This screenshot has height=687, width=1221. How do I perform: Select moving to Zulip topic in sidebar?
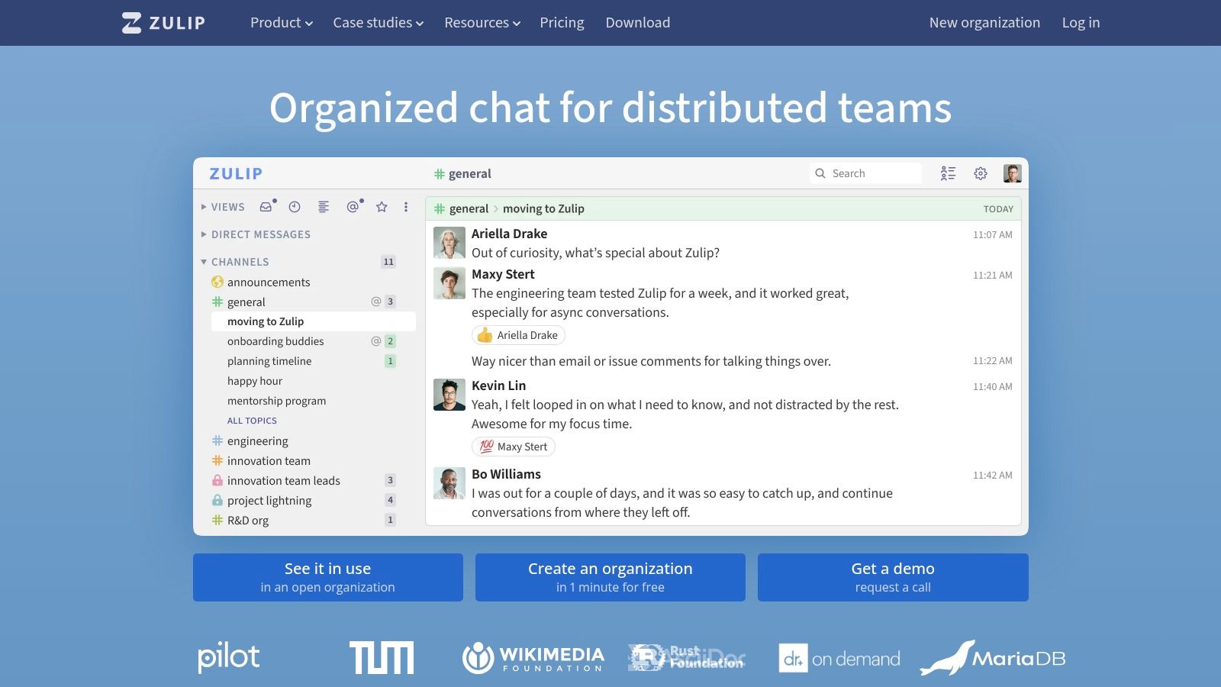(314, 321)
